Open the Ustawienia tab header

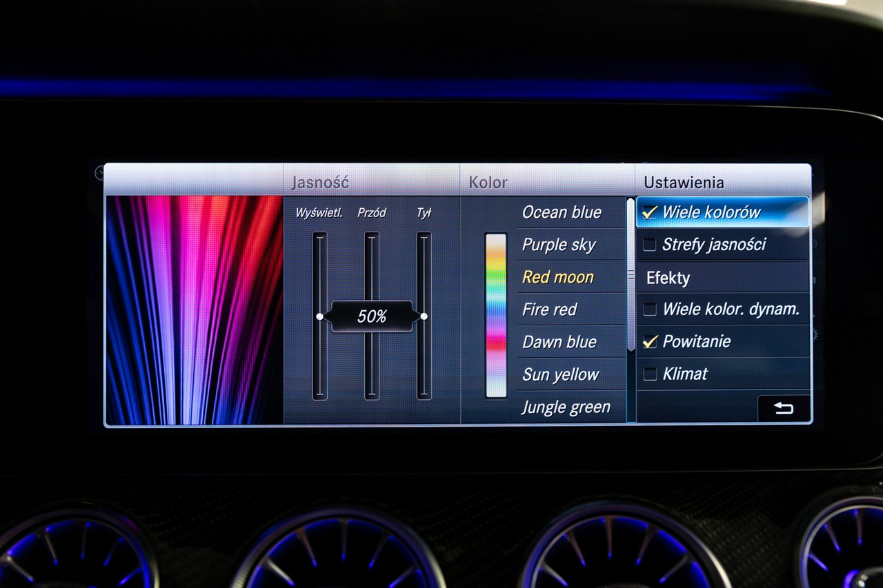tap(722, 182)
